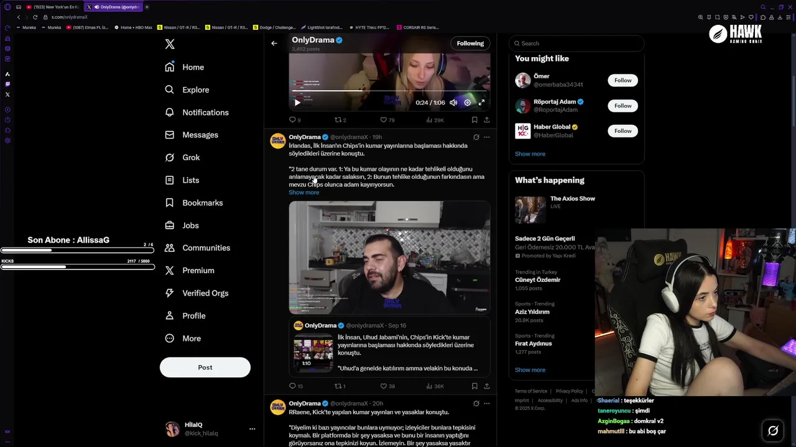Open more options on the 20h post
Screen dimensions: 796x447
(487, 404)
